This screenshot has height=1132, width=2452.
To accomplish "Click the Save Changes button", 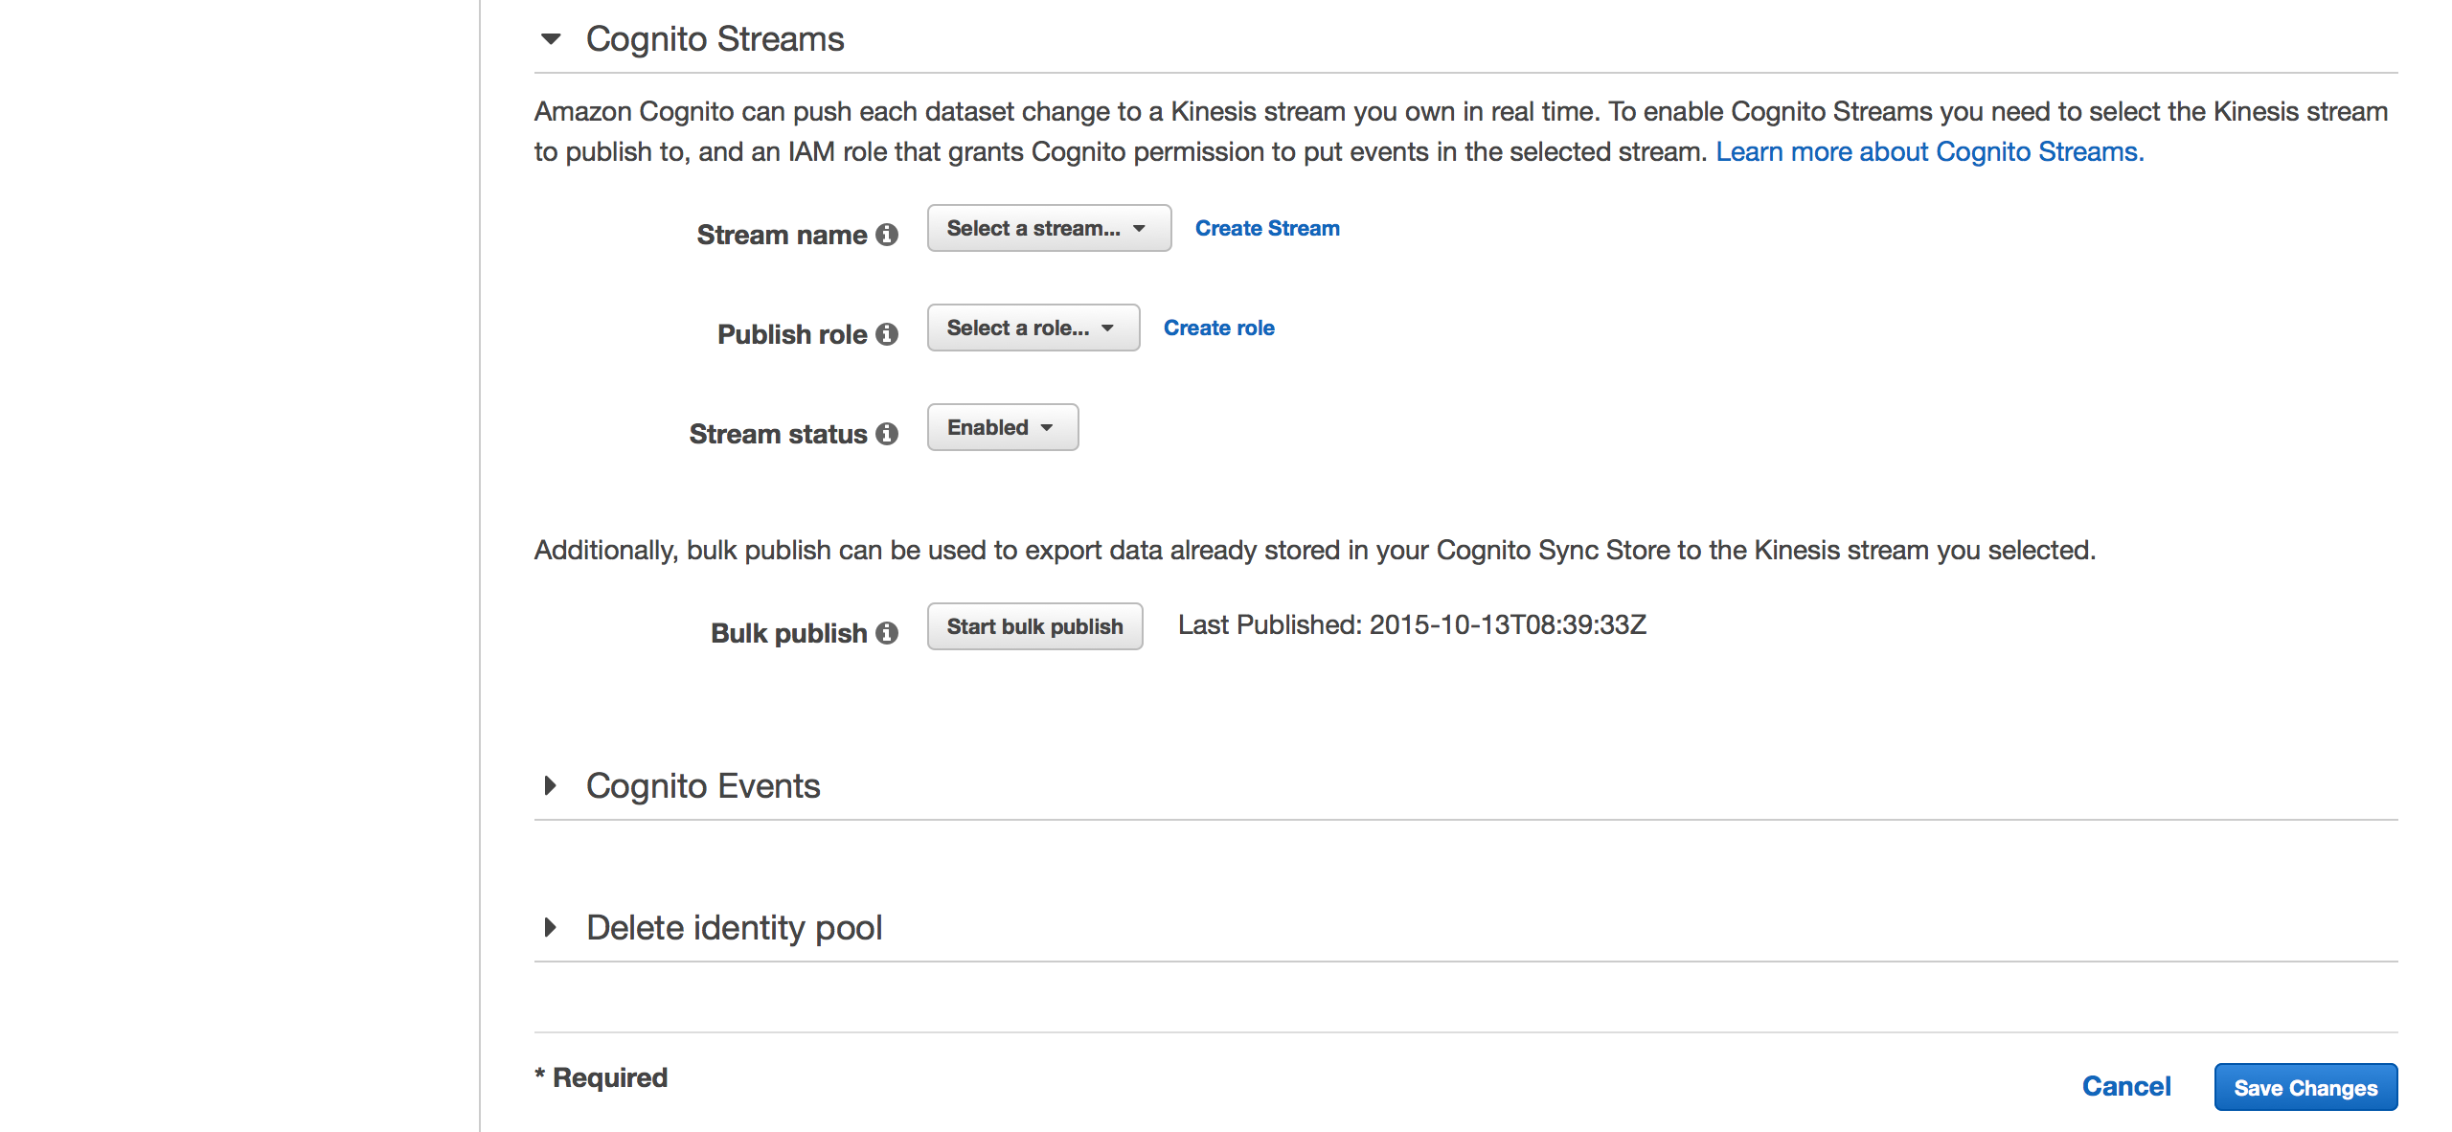I will click(2305, 1087).
